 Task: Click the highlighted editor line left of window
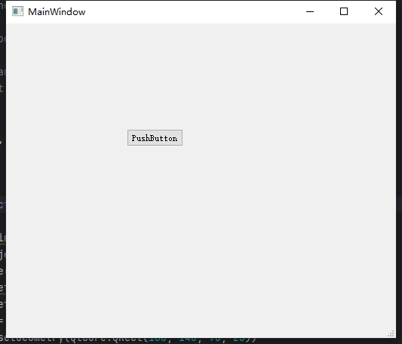coord(3,204)
